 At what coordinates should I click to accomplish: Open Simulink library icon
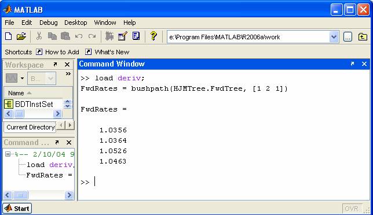click(x=109, y=36)
